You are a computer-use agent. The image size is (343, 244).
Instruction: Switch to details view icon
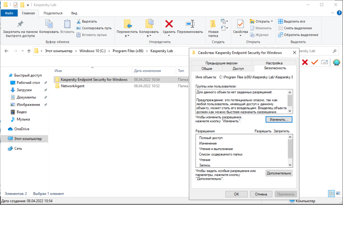click(331, 194)
